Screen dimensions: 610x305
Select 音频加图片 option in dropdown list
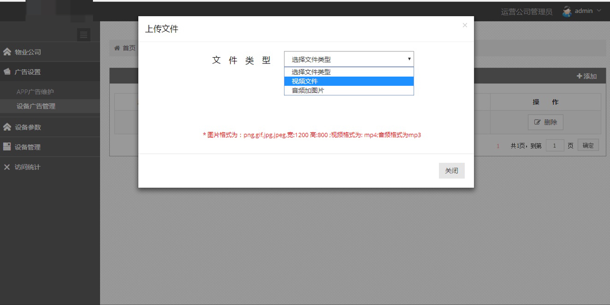[349, 90]
